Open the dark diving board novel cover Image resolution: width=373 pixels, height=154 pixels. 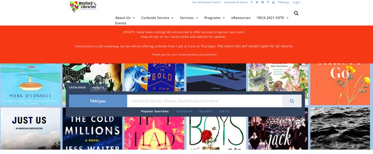pos(216,77)
